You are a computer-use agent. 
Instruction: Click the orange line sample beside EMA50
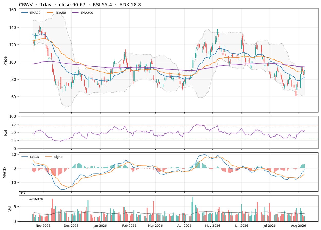[x=50, y=12]
